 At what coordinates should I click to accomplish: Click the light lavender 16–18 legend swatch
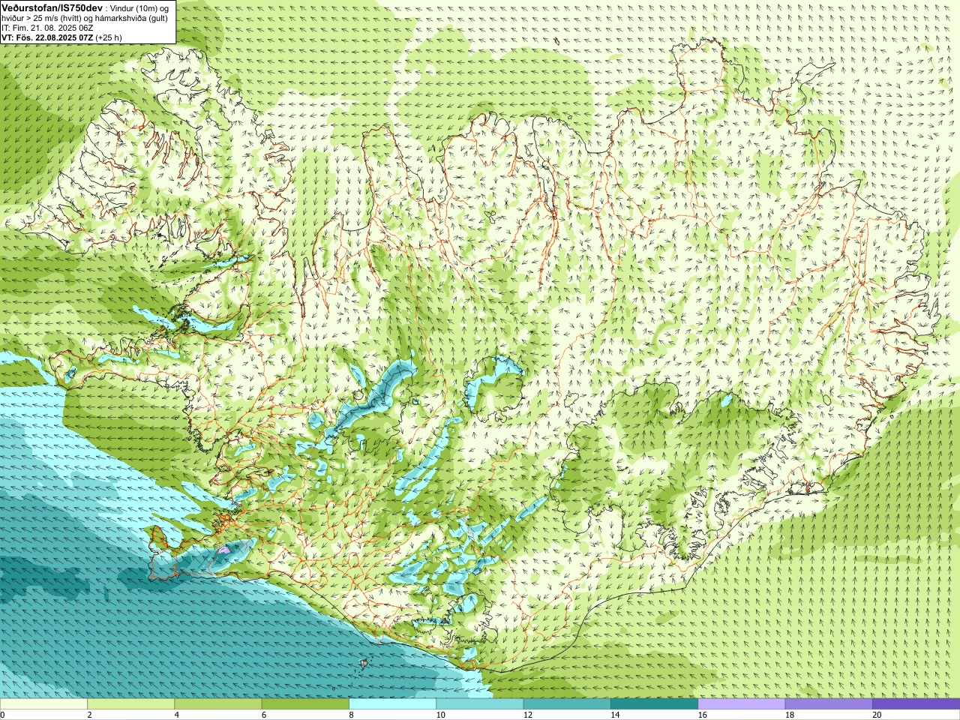pos(742,704)
